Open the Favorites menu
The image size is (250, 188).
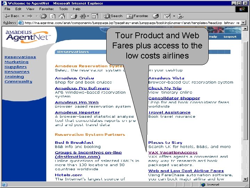47,9
